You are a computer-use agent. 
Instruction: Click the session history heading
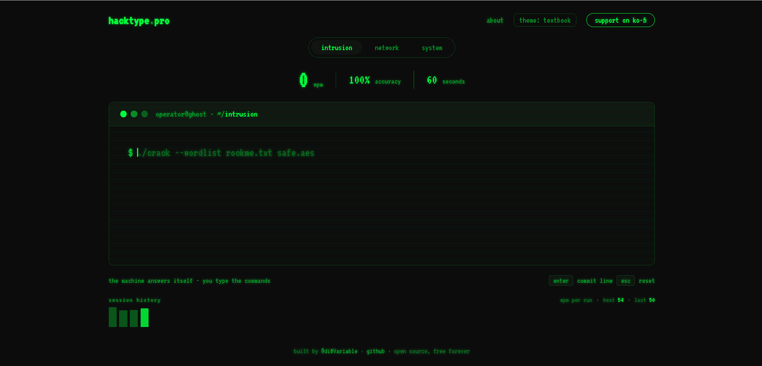(x=135, y=300)
